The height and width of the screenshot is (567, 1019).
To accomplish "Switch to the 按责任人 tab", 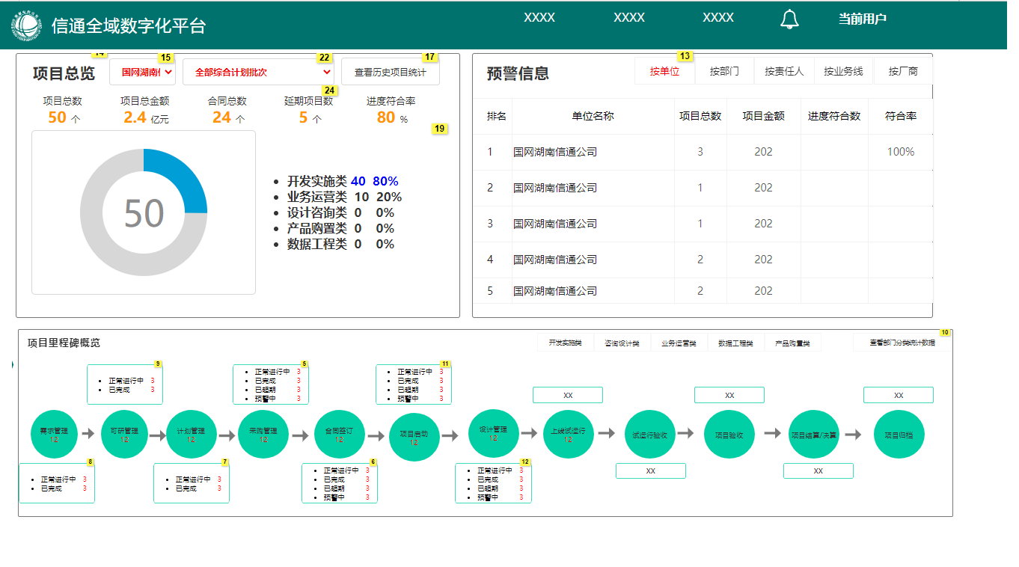I will [784, 71].
